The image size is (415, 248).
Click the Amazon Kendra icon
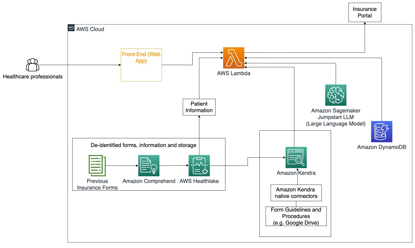point(296,157)
